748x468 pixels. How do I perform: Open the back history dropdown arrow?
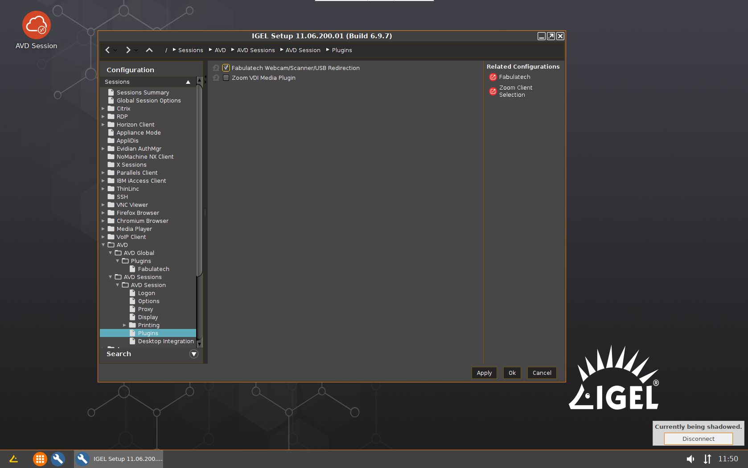point(115,50)
